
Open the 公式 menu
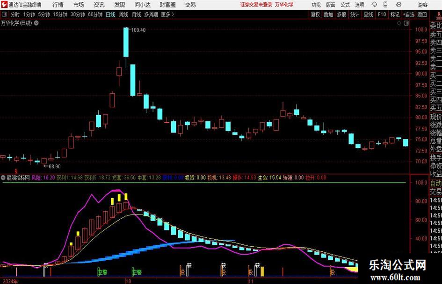click(345, 5)
